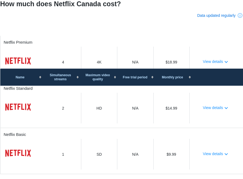Expand View details for Netflix Premium

(215, 62)
